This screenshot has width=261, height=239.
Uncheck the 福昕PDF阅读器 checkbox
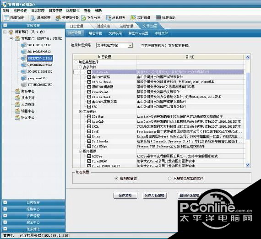tap(89, 87)
